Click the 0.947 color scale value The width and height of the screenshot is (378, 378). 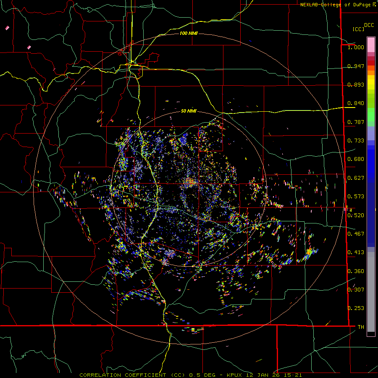(x=356, y=66)
